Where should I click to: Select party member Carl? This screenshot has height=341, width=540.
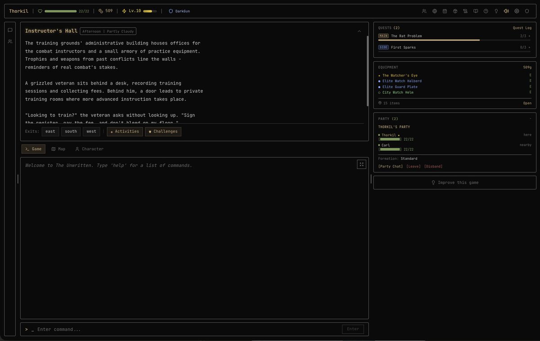(x=386, y=145)
